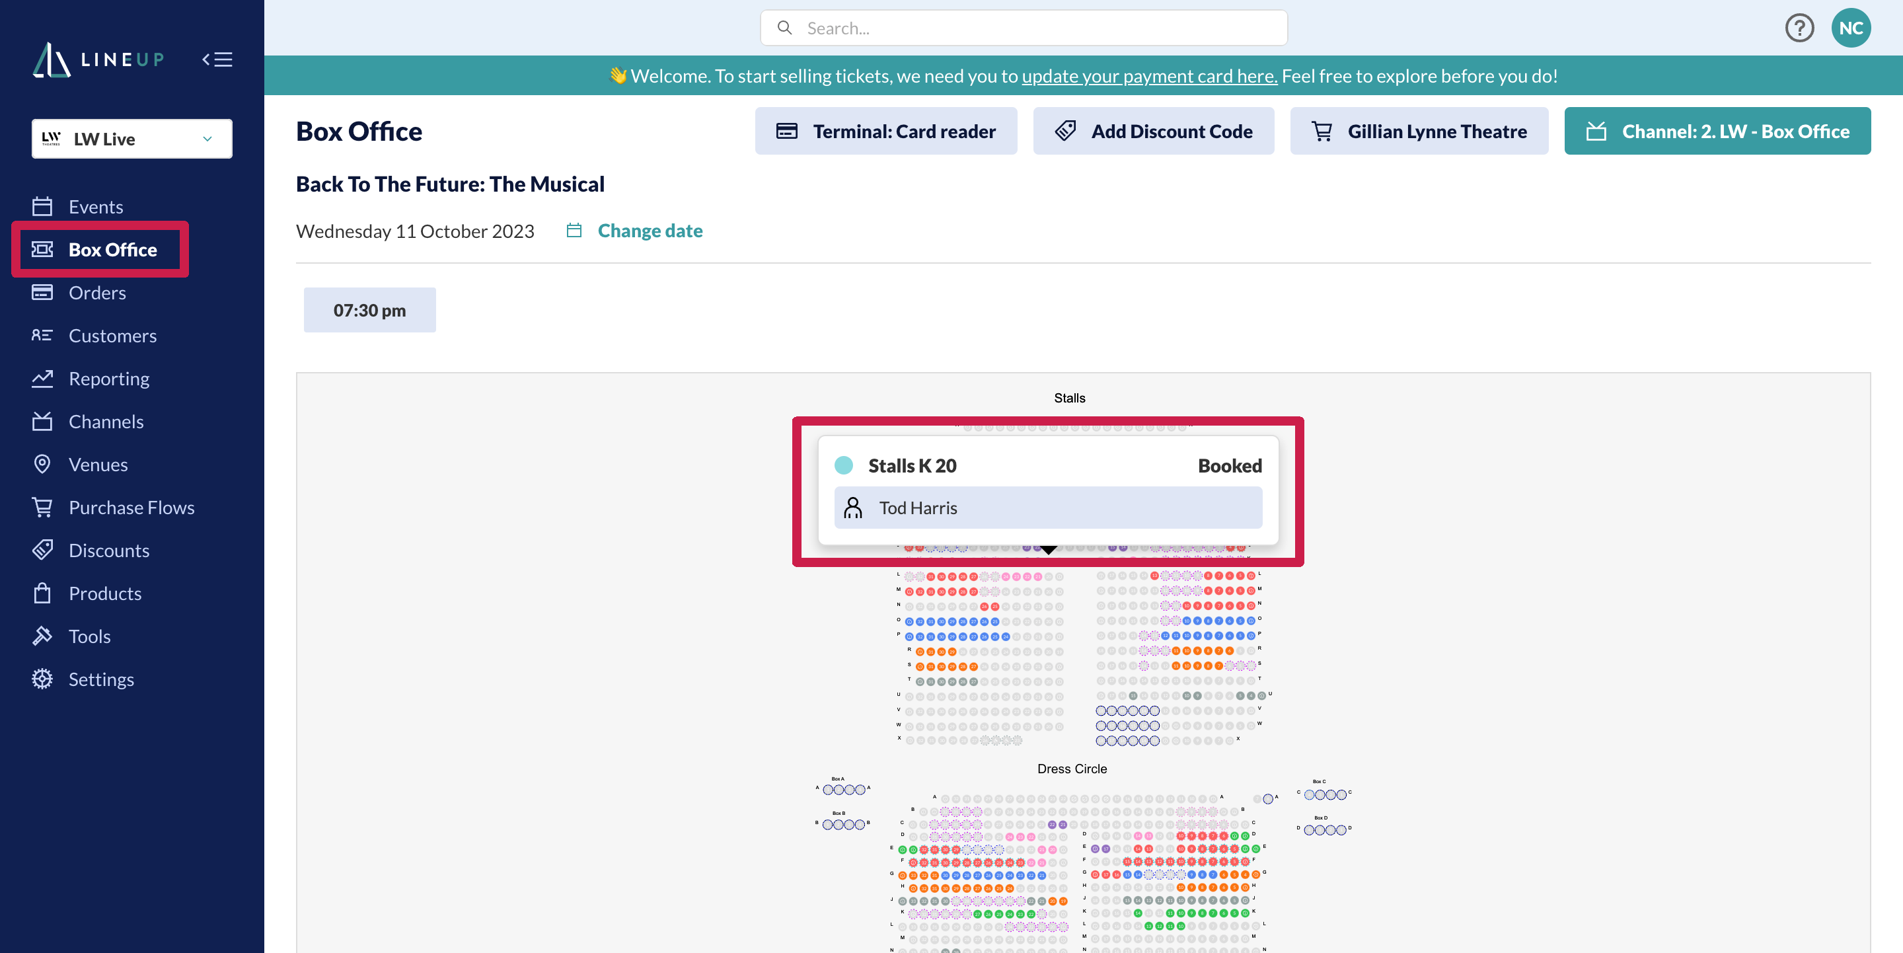Image resolution: width=1903 pixels, height=953 pixels.
Task: Open the Channel: 2. LW - Box Office selector
Action: click(x=1717, y=132)
